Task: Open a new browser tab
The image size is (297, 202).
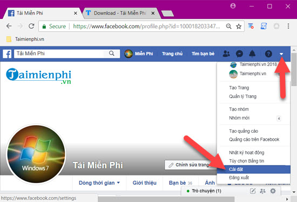Action: (167, 14)
